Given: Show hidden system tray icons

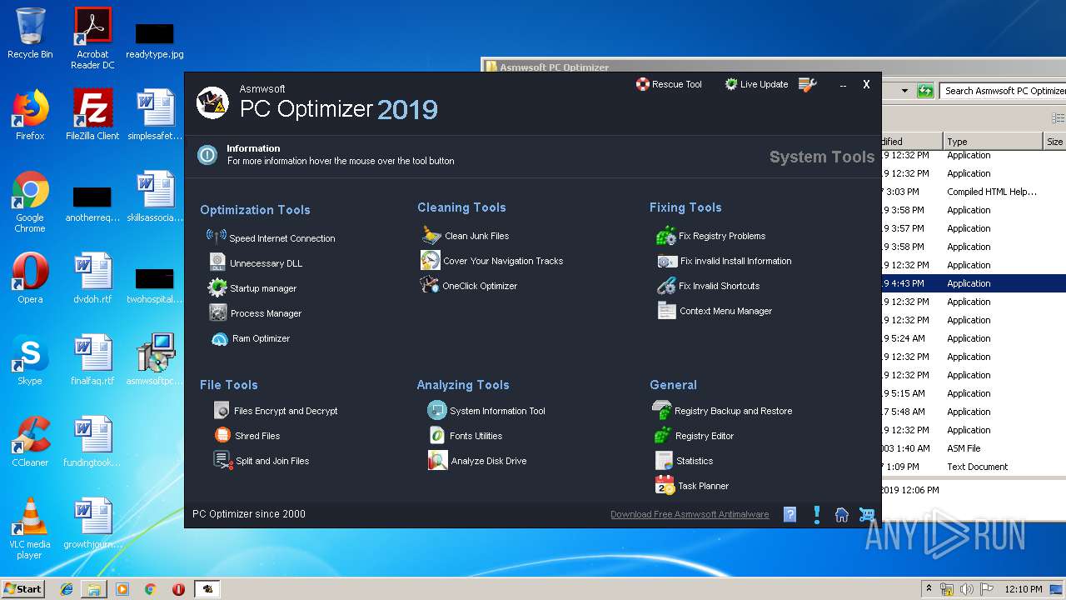Looking at the screenshot, I should click(x=929, y=588).
